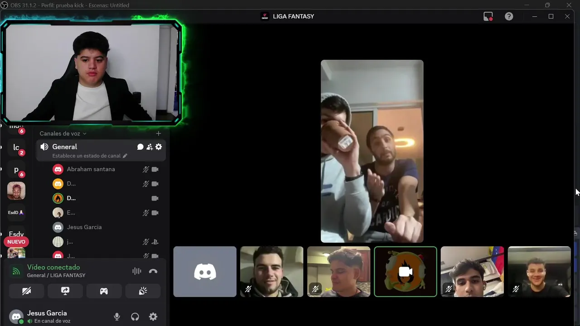
Task: Select gray Discord logo participant tile
Action: click(205, 272)
